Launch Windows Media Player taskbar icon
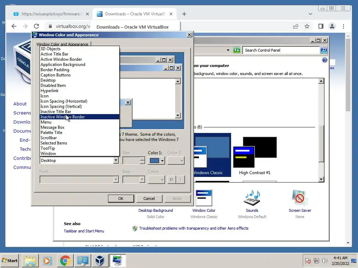The image size is (358, 268). tap(48, 260)
